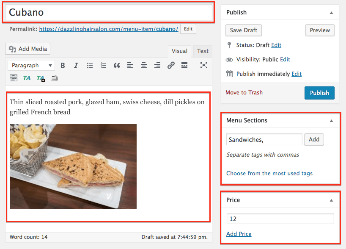Image resolution: width=346 pixels, height=249 pixels.
Task: Collapse the Price panel
Action: pos(331,200)
